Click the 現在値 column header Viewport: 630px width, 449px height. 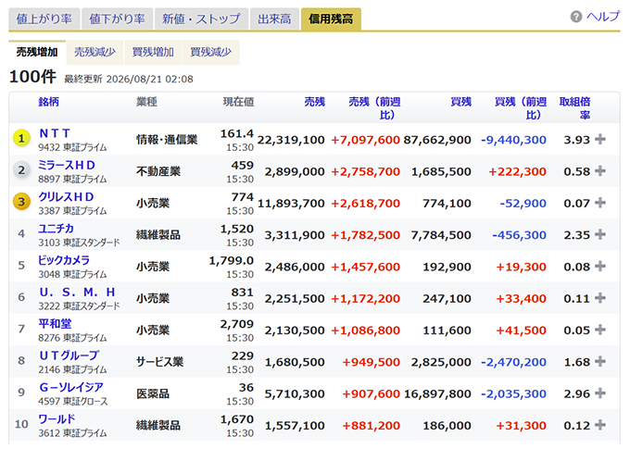[x=239, y=102]
